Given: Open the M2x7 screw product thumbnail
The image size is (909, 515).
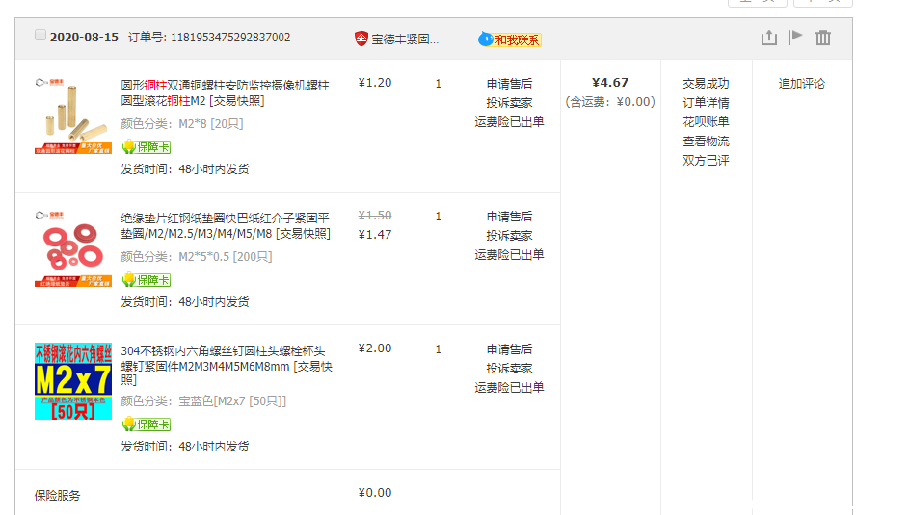Looking at the screenshot, I should coord(73,381).
